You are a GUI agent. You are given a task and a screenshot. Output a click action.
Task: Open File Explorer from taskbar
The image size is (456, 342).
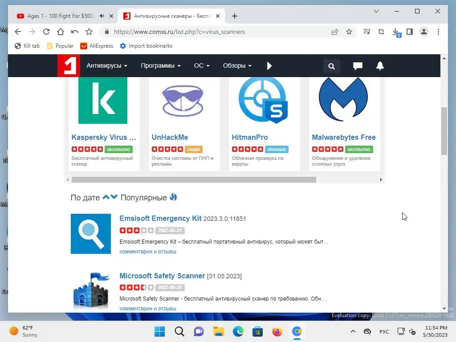point(218,331)
